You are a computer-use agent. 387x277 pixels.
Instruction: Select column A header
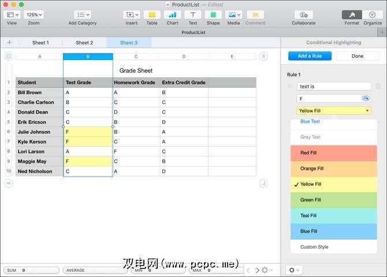pos(39,57)
